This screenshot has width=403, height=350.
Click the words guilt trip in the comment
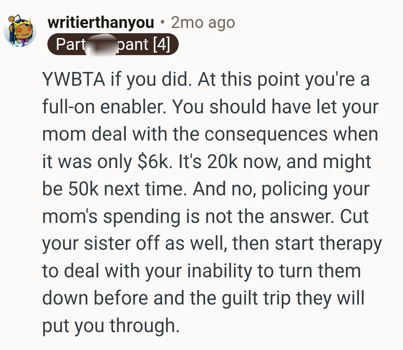tap(256, 299)
